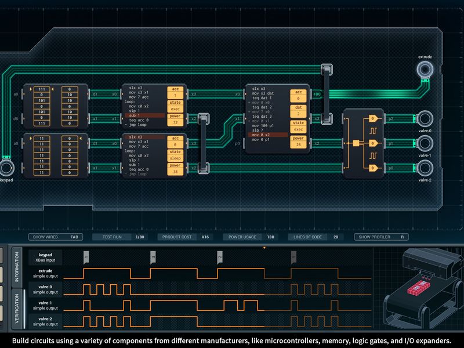Click the 'teq dat 3' code line
This screenshot has width=464, height=348.
coord(262,117)
